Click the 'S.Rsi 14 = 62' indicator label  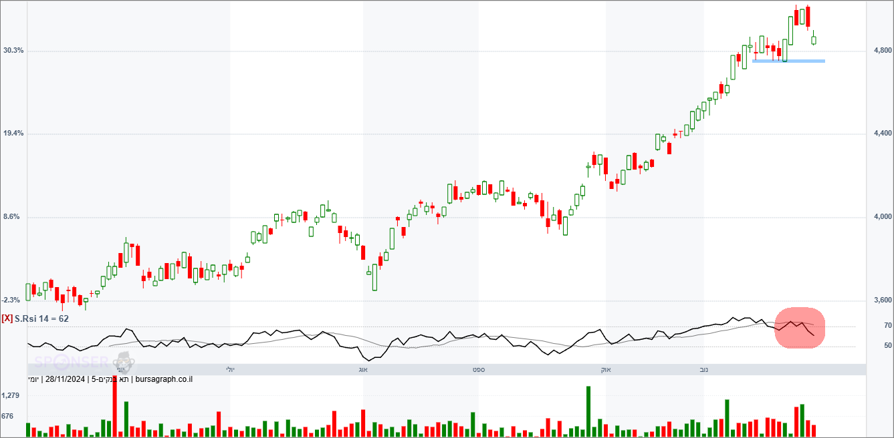click(41, 318)
